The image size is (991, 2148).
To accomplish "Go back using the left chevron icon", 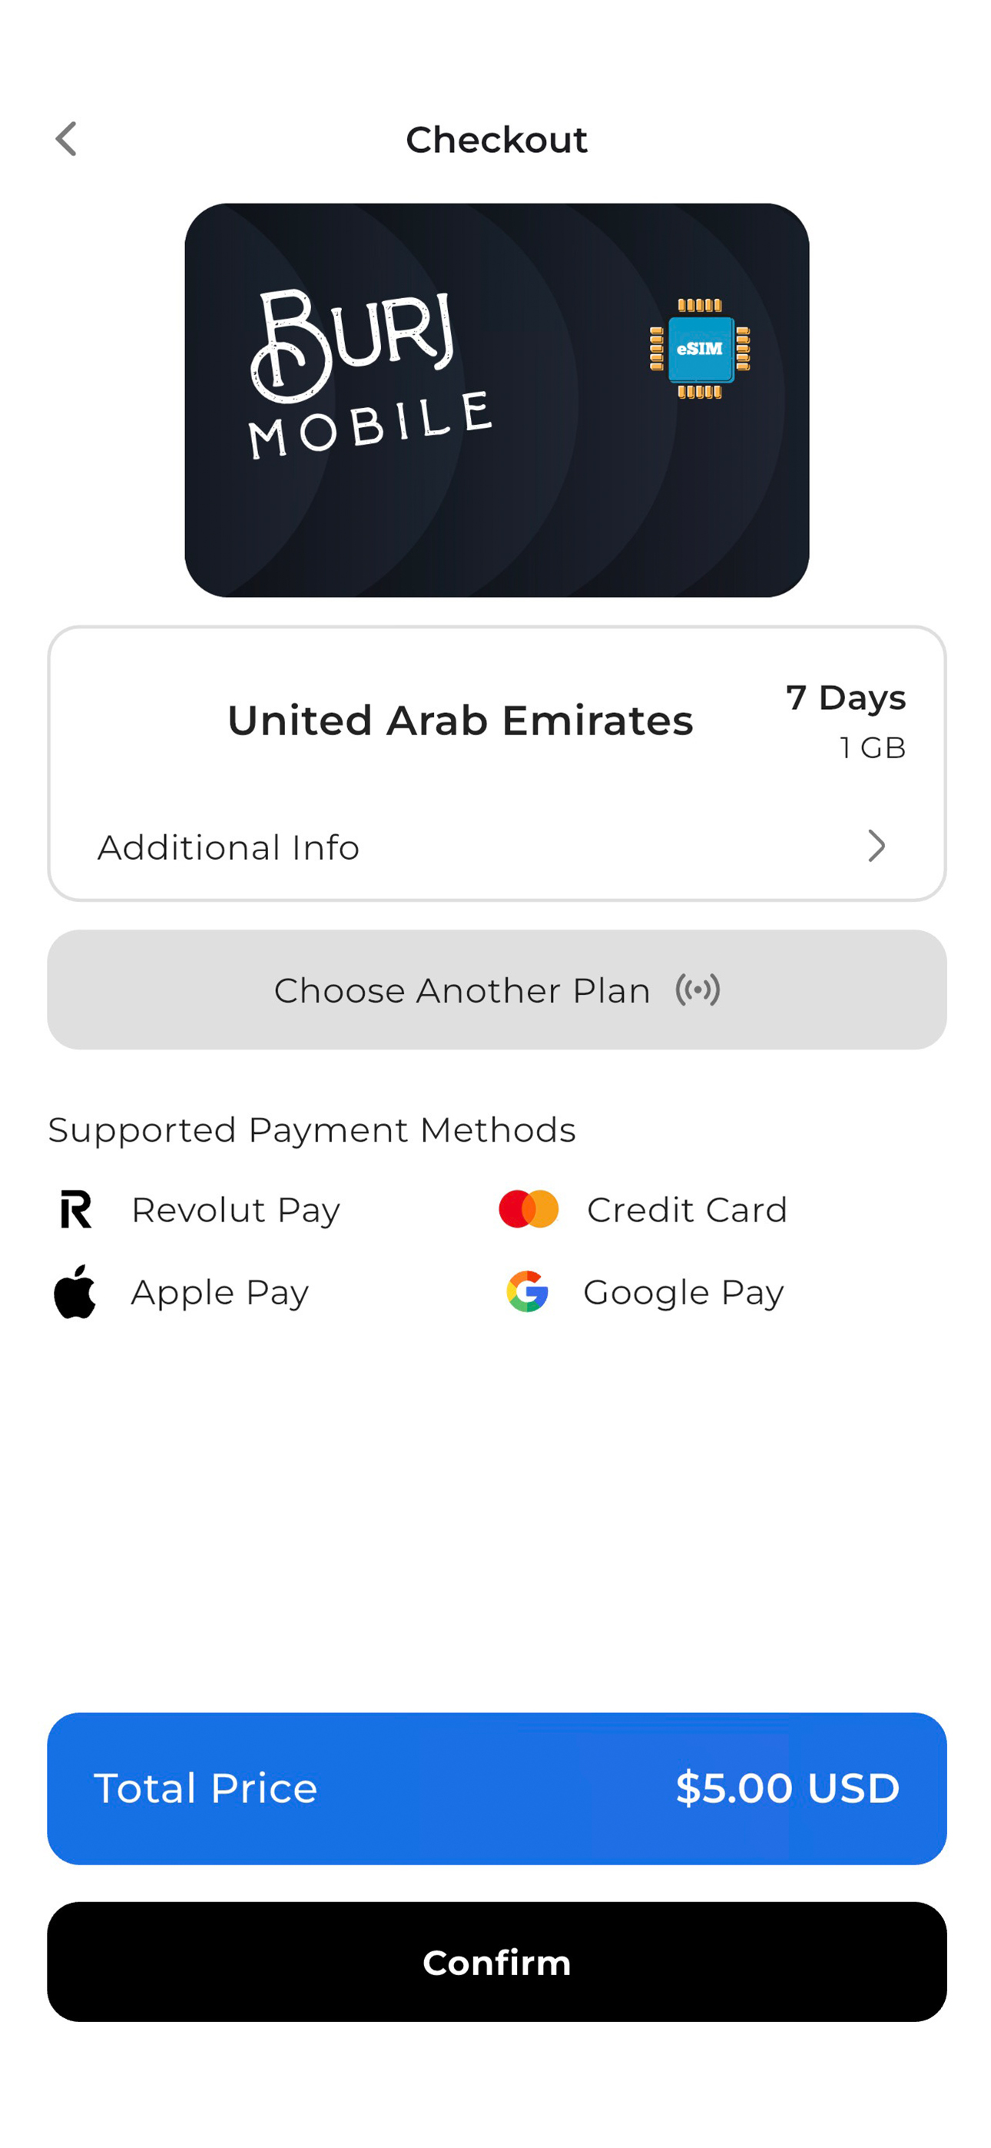I will (66, 139).
